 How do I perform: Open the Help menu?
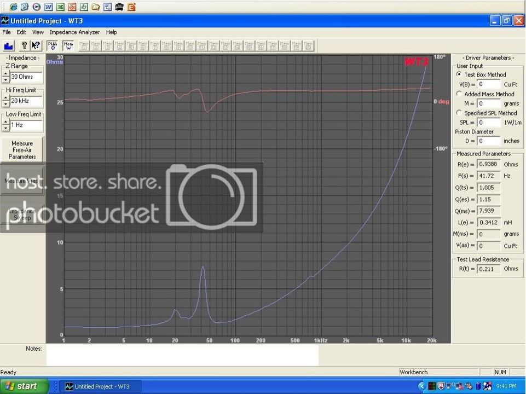coord(111,32)
